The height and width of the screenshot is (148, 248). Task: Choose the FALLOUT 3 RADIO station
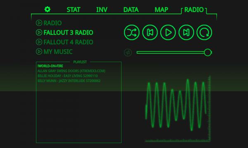(68, 33)
